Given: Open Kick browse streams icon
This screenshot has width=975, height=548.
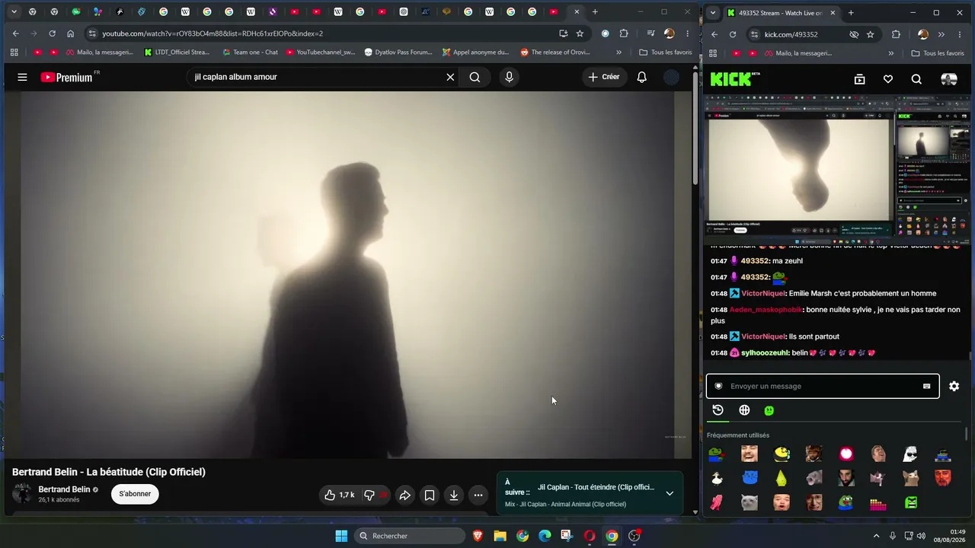Looking at the screenshot, I should click(859, 79).
